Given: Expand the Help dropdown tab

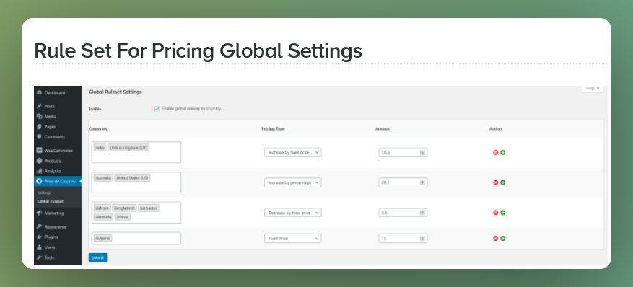Looking at the screenshot, I should 593,88.
